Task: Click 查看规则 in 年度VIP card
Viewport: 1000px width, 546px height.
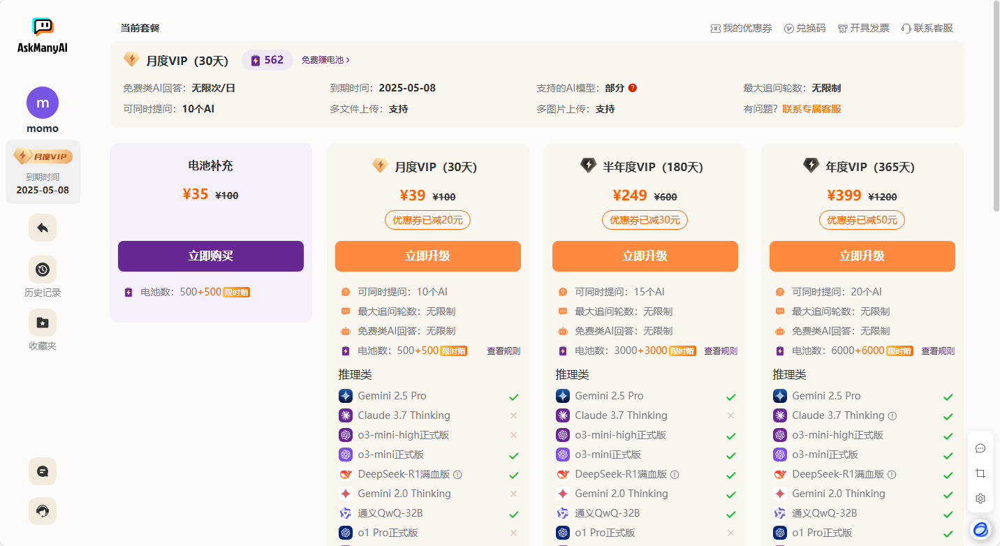Action: [x=938, y=351]
